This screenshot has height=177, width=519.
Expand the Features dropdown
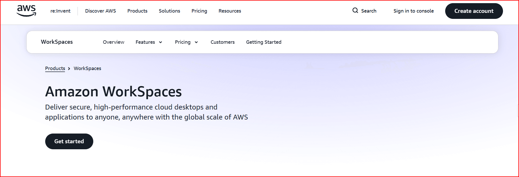(x=149, y=42)
